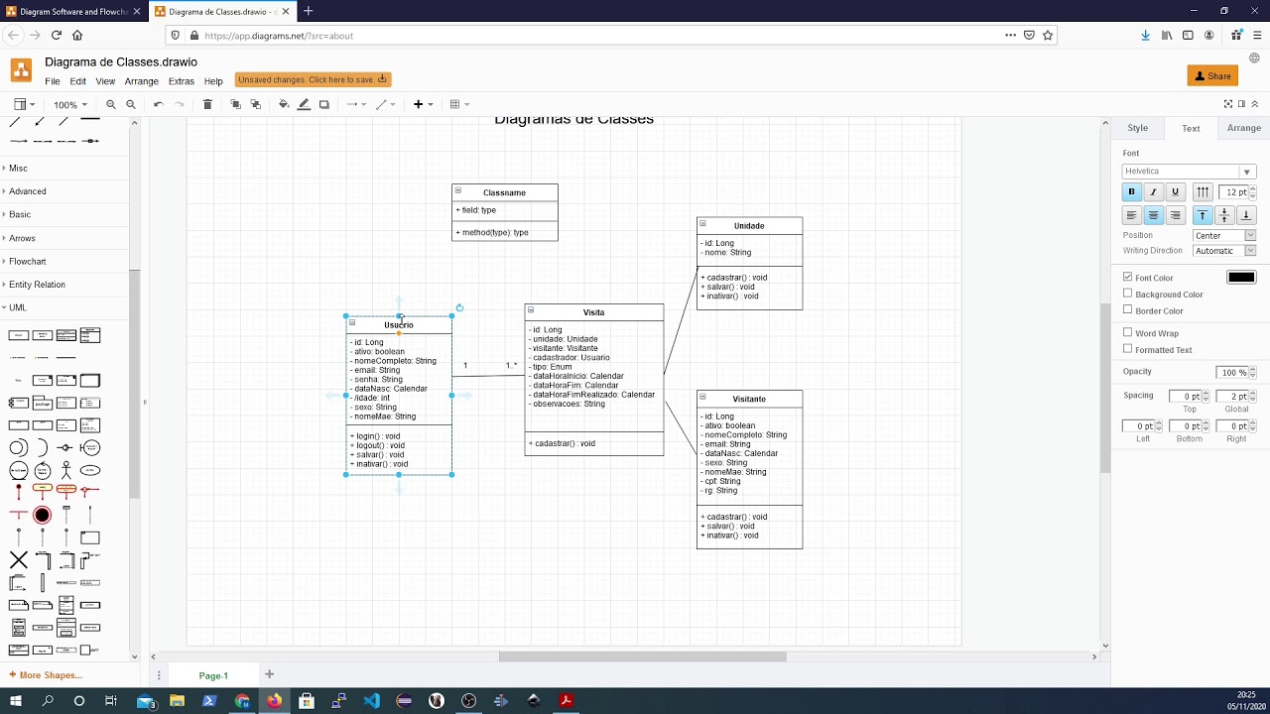1270x714 pixels.
Task: Switch to the Style tab
Action: [x=1137, y=128]
